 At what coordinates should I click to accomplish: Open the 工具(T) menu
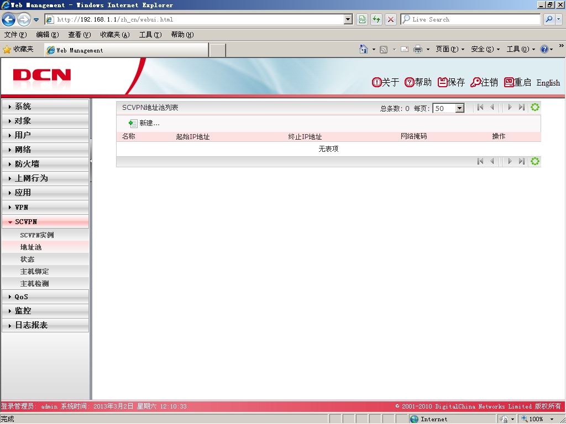click(x=150, y=35)
